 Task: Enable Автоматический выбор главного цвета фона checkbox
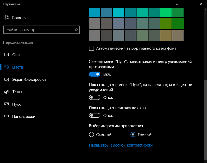pyautogui.click(x=92, y=48)
